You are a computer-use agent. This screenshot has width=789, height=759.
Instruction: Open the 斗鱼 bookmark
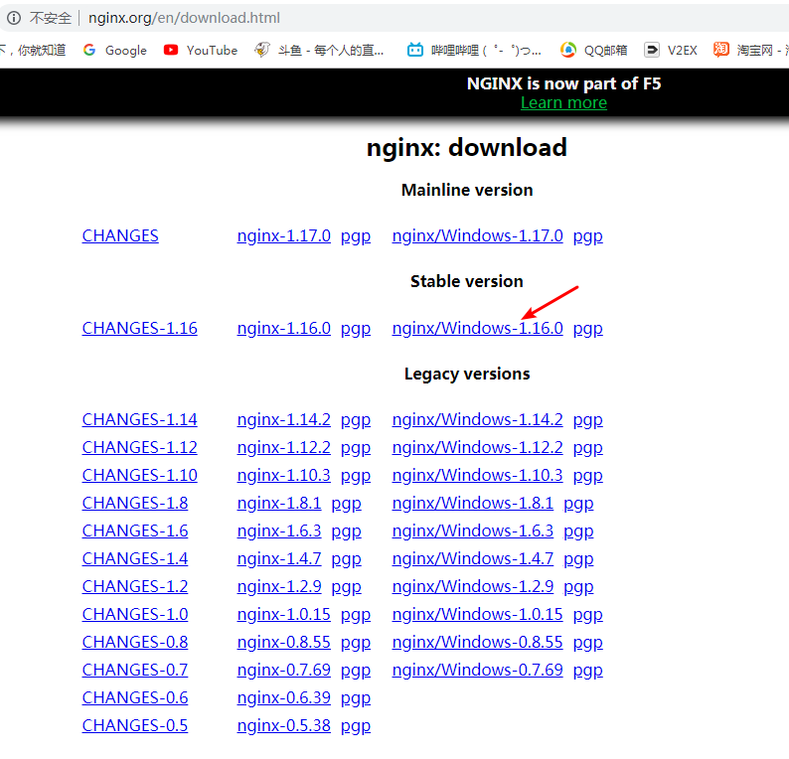(x=319, y=51)
